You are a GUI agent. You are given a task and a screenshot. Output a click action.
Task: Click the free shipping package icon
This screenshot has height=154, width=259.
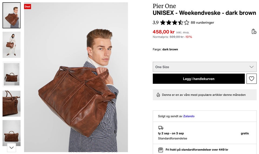(x=161, y=150)
